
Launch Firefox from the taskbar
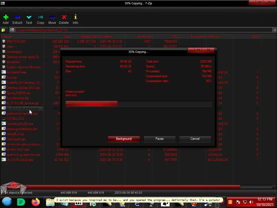(x=36, y=202)
